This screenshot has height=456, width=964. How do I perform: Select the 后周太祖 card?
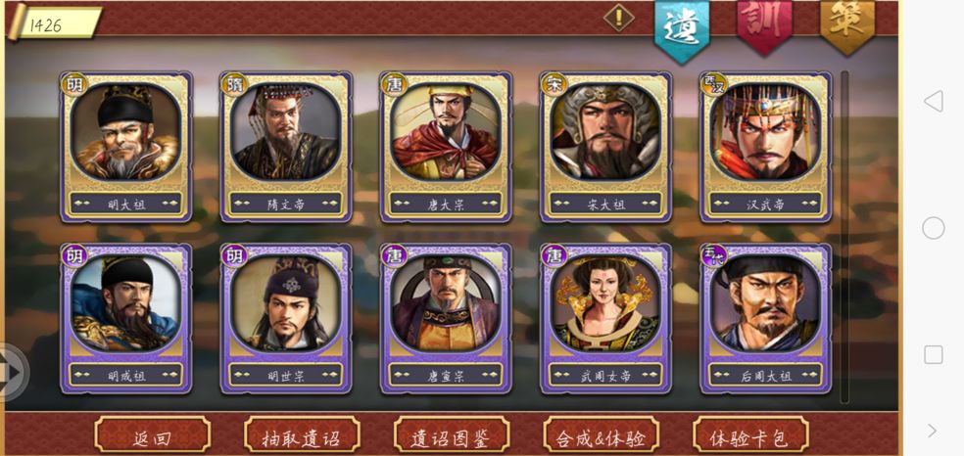click(x=765, y=318)
